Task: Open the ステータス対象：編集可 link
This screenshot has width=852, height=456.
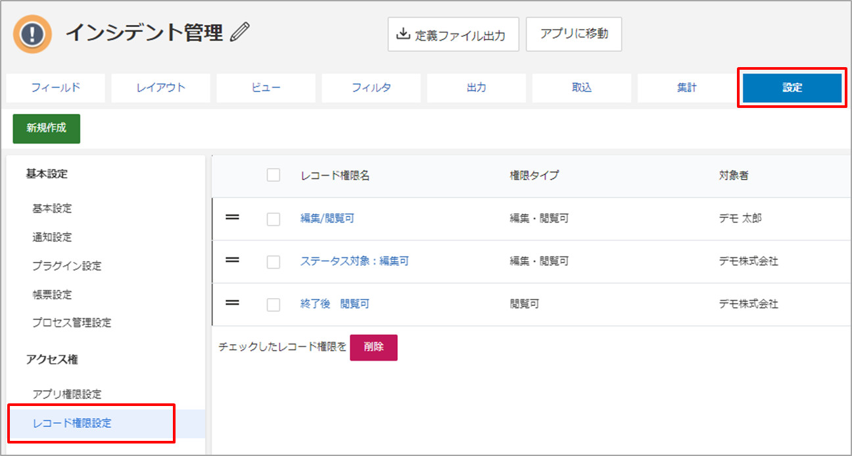Action: 354,261
